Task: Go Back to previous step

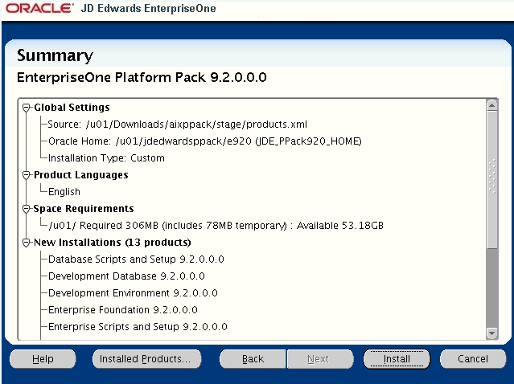Action: click(x=253, y=359)
